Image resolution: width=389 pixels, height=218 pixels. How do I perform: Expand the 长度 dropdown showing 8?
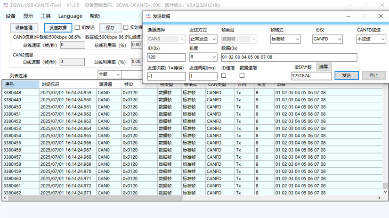pos(203,57)
